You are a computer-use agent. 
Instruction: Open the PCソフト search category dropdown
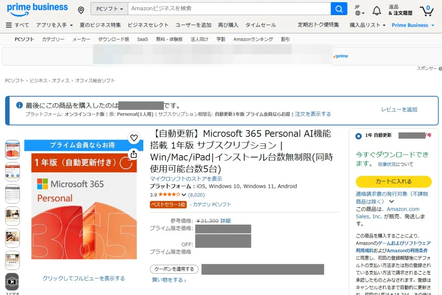(109, 9)
